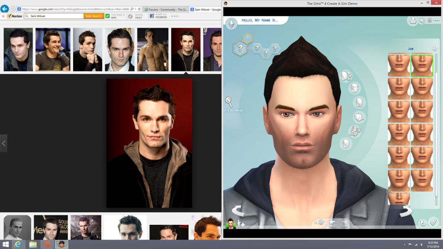443x249 pixels.
Task: Open the three-dot more menu in Sims
Action: coord(437,20)
